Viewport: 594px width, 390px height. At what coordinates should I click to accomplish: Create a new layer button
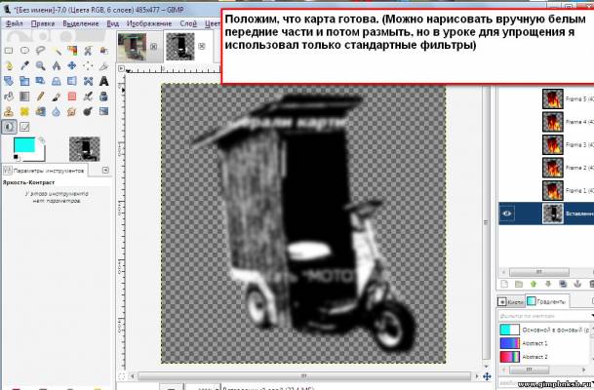click(x=504, y=284)
